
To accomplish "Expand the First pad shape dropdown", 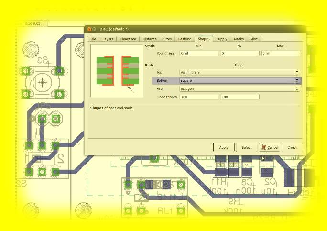I will [x=240, y=88].
